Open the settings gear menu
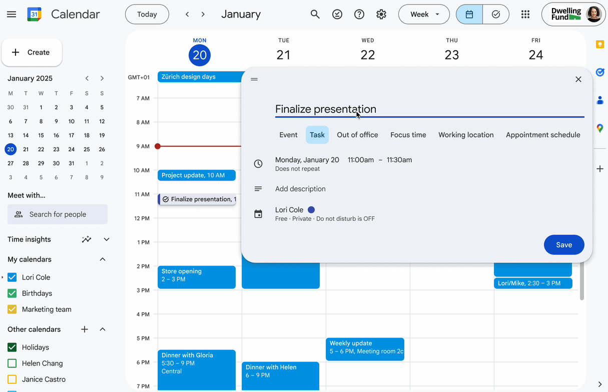 [381, 14]
